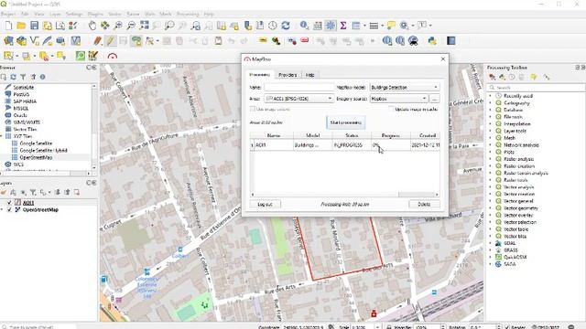Click the Temporal Controller clock icon
586x329 pixels.
click(x=273, y=26)
